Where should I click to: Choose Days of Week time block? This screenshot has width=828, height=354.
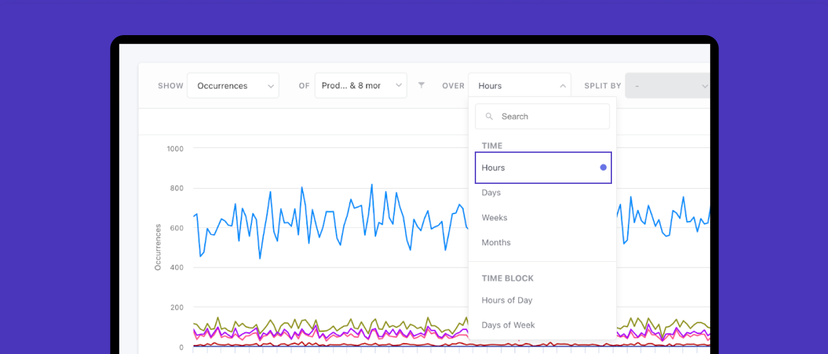click(509, 325)
